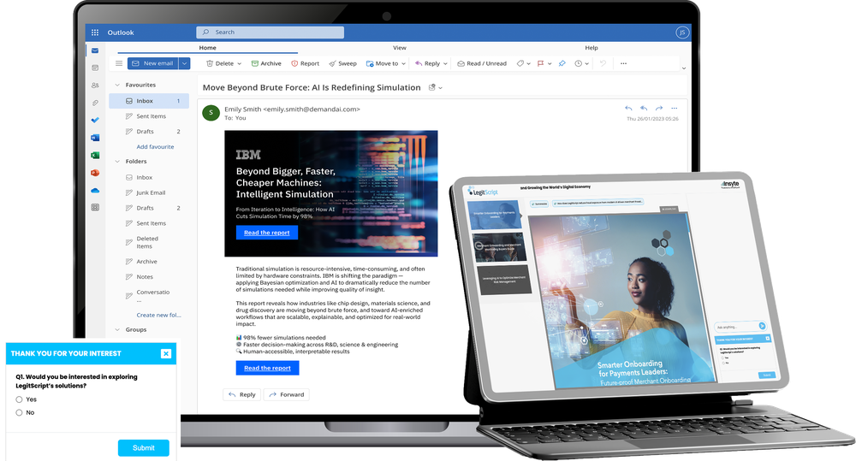Screen dimensions: 856x461
Task: Toggle the hamburger navigation pane icon
Action: (x=118, y=63)
